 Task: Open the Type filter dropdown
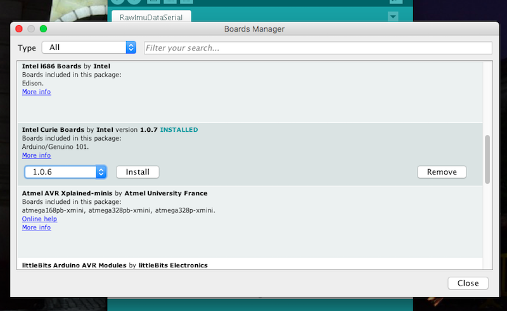point(89,48)
